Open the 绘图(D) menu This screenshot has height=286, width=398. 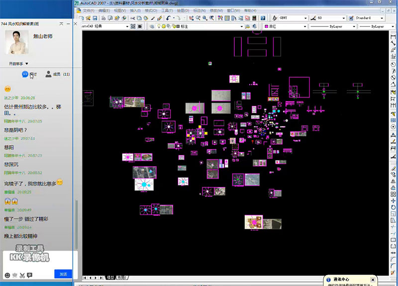183,10
